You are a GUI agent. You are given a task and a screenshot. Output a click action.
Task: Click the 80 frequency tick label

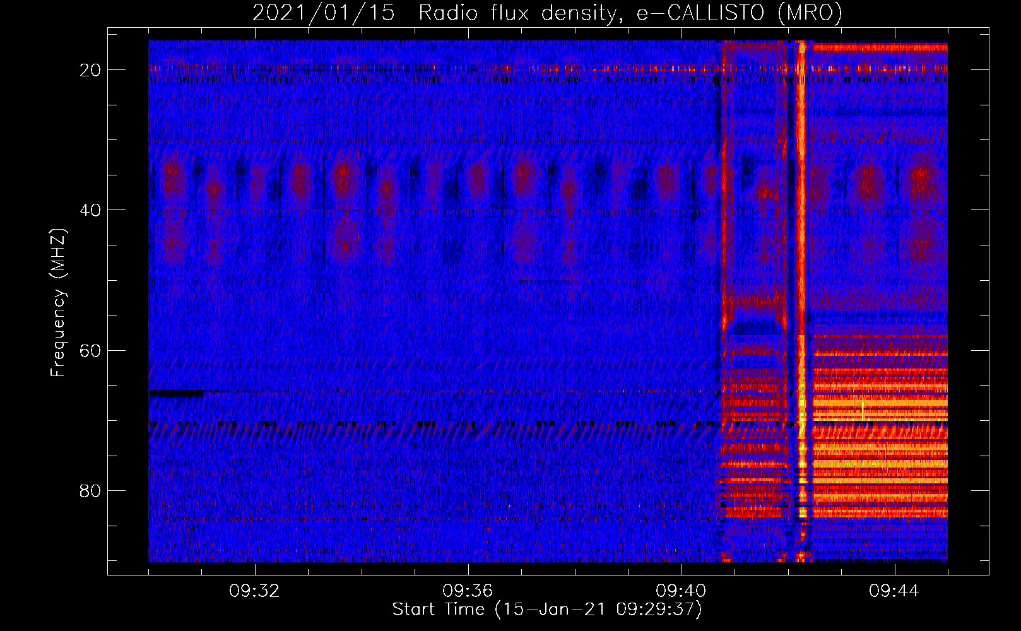click(90, 490)
